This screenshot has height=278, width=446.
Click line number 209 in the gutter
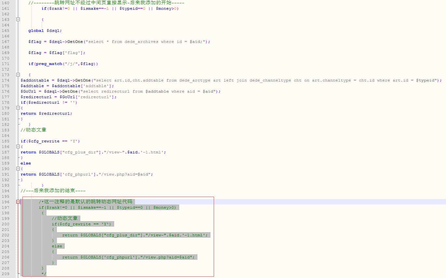coord(6,274)
